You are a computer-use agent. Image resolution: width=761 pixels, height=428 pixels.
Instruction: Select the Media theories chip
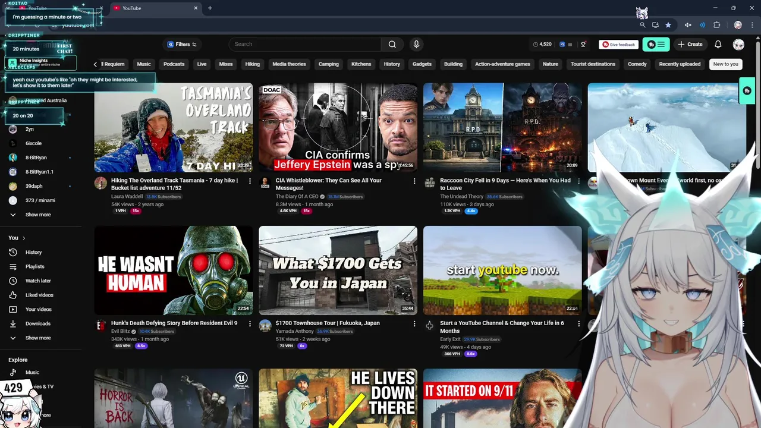pyautogui.click(x=289, y=64)
